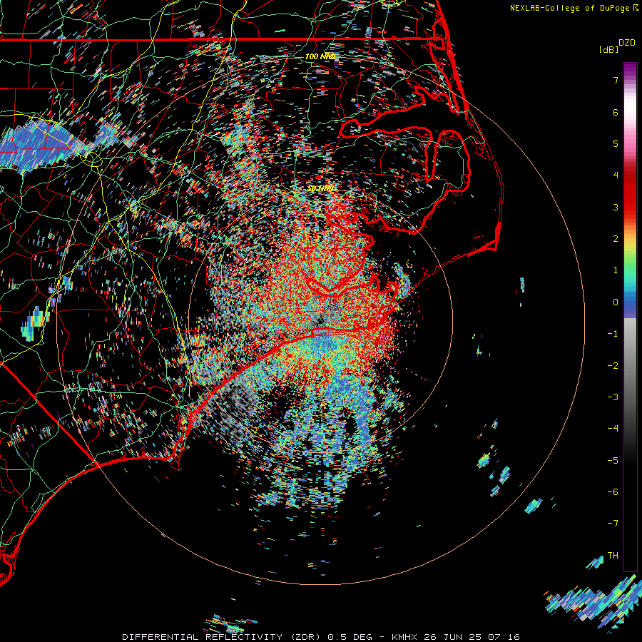Click the 0 value on the scale
642x642 pixels.
tap(616, 302)
